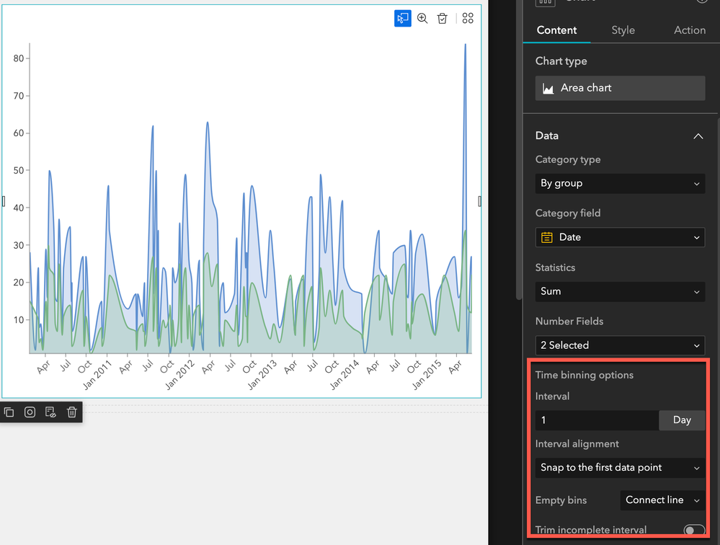Open the Category type By group dropdown
Screen dimensions: 720x545
(620, 183)
